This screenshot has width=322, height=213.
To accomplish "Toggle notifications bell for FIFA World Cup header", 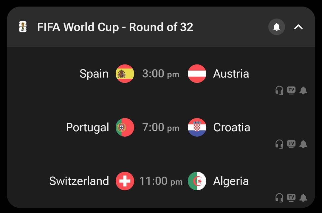I will (276, 27).
